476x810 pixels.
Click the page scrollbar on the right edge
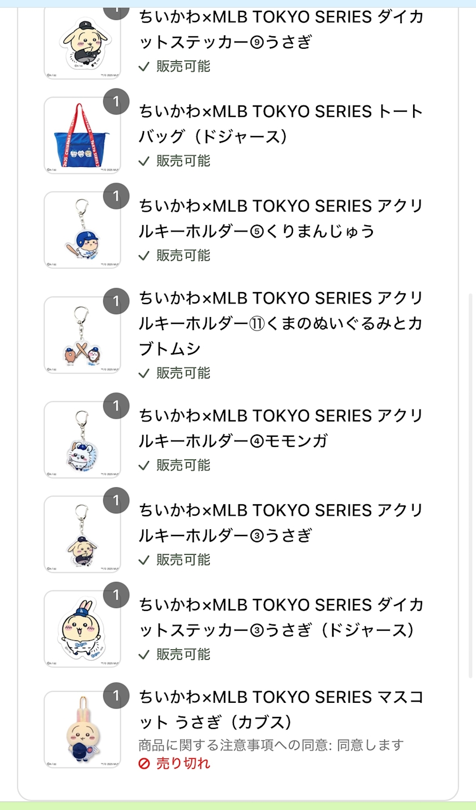[470, 482]
